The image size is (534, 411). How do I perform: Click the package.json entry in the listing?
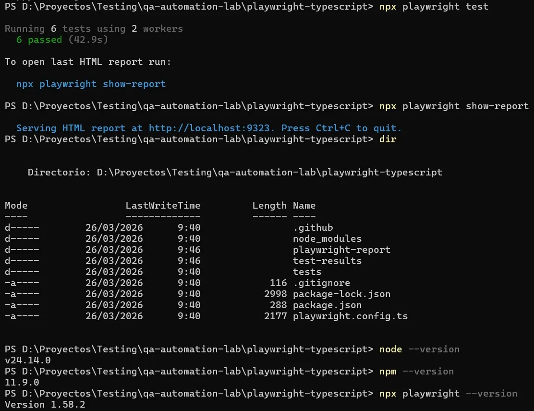point(328,305)
